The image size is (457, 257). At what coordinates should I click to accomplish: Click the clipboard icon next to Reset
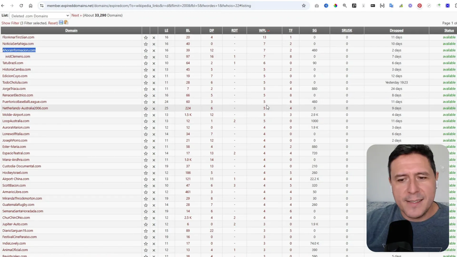(66, 23)
